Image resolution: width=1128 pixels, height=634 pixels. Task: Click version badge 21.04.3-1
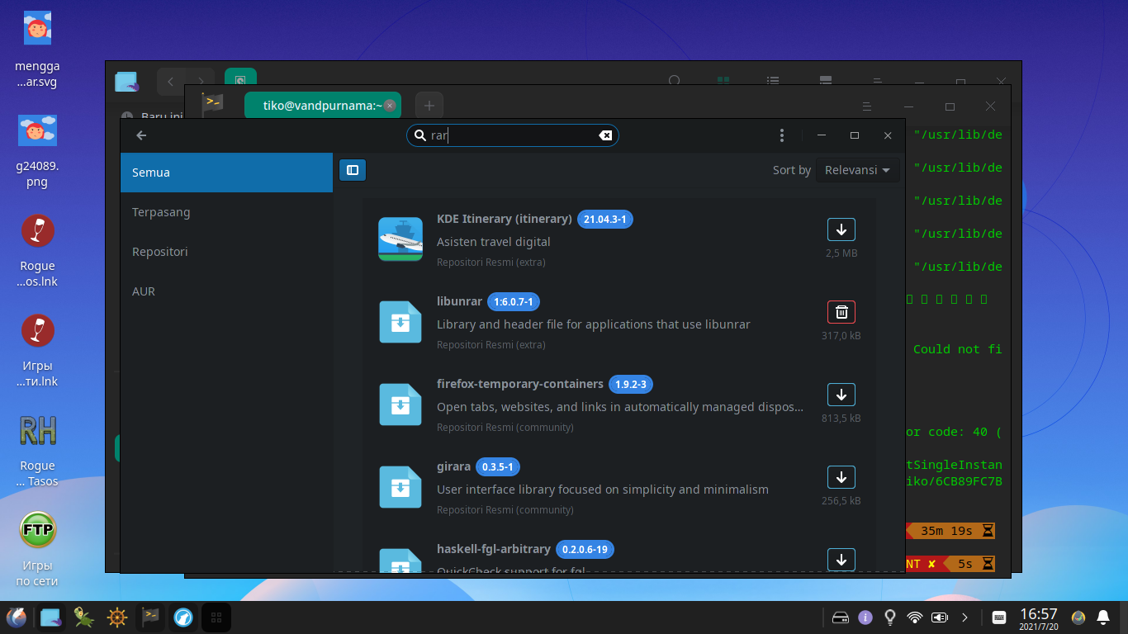(x=605, y=220)
